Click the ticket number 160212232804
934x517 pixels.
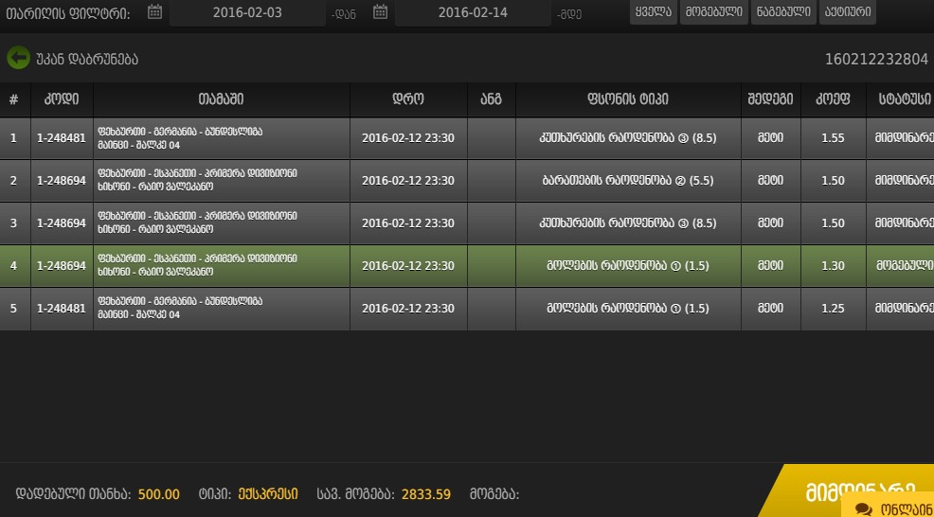[876, 59]
